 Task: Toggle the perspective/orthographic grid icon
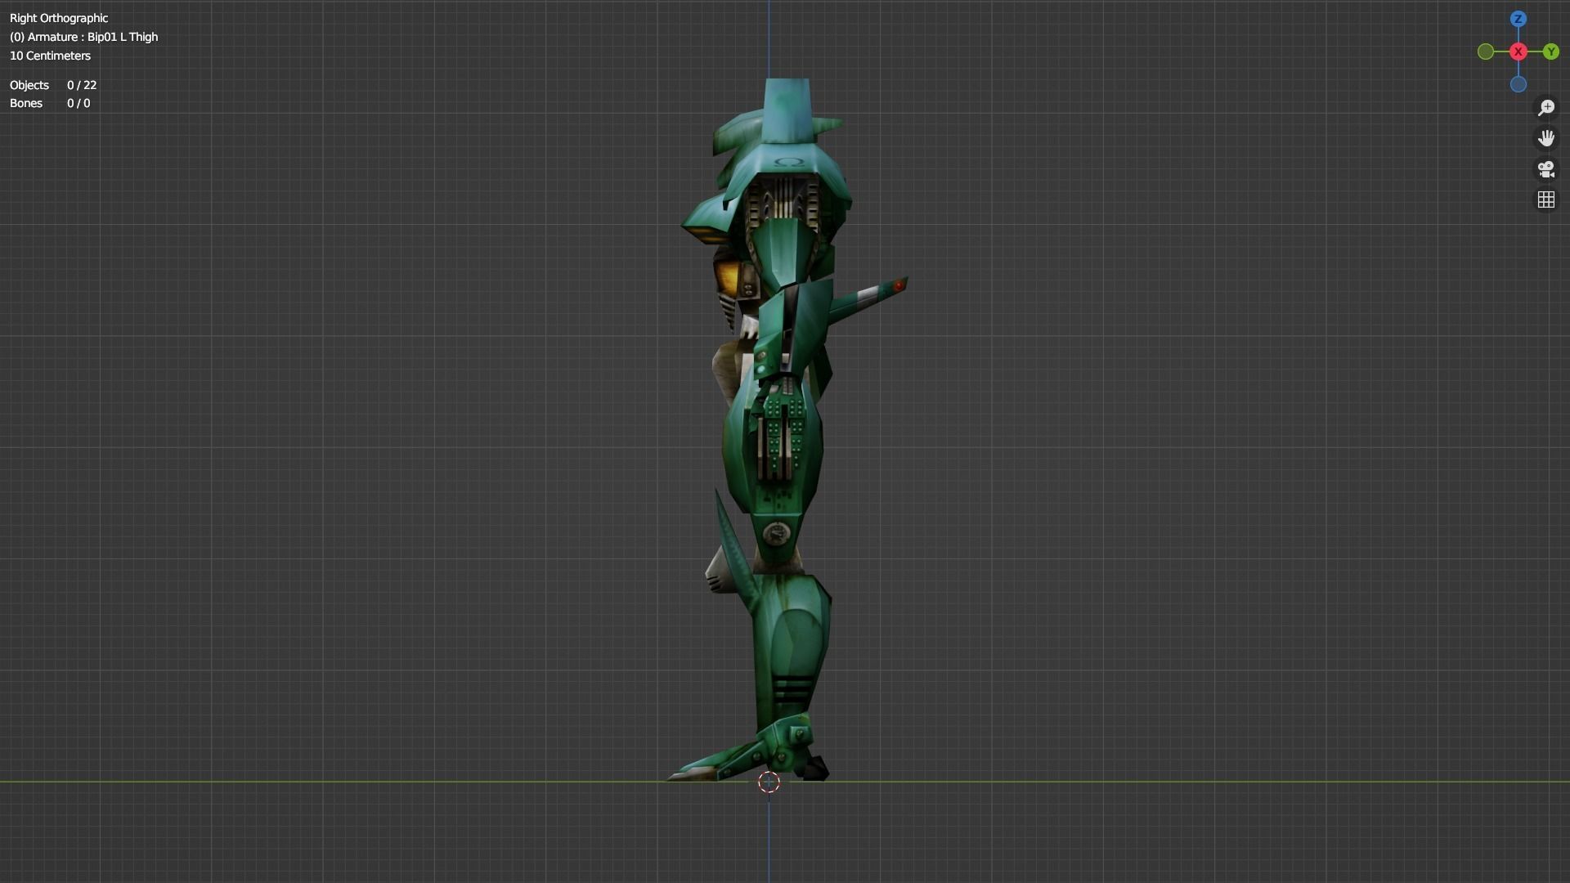point(1545,200)
